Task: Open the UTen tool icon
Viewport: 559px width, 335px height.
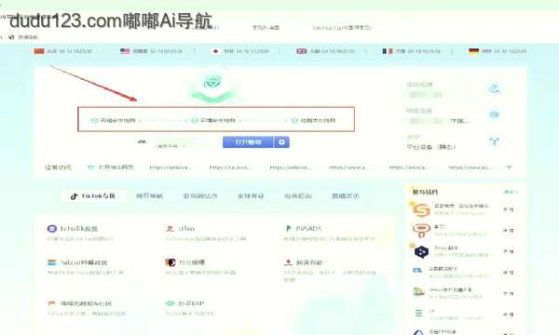Action: tap(170, 229)
